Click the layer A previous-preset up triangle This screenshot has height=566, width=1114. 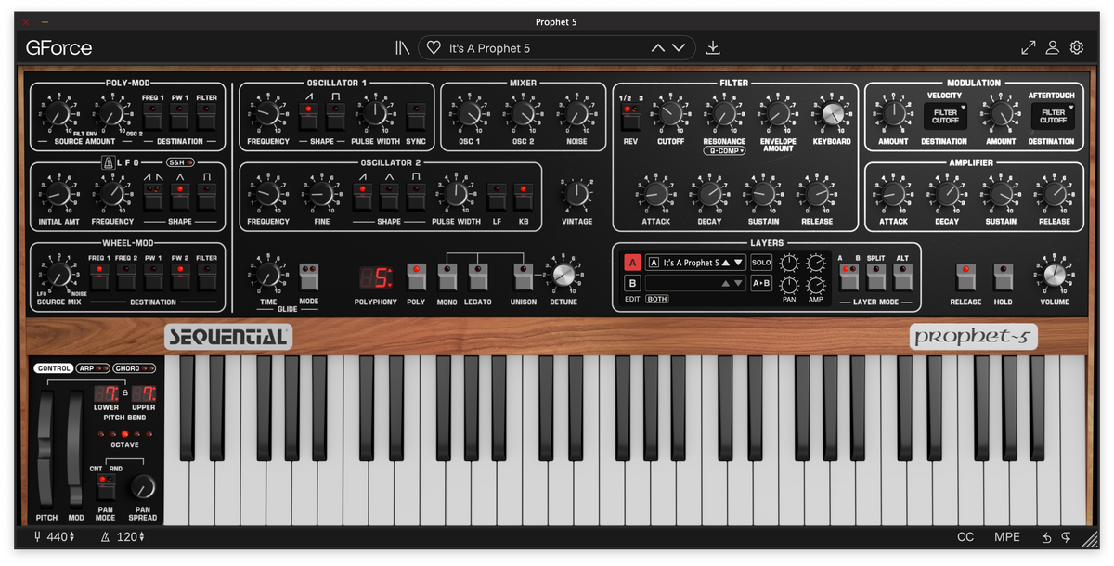click(x=726, y=263)
